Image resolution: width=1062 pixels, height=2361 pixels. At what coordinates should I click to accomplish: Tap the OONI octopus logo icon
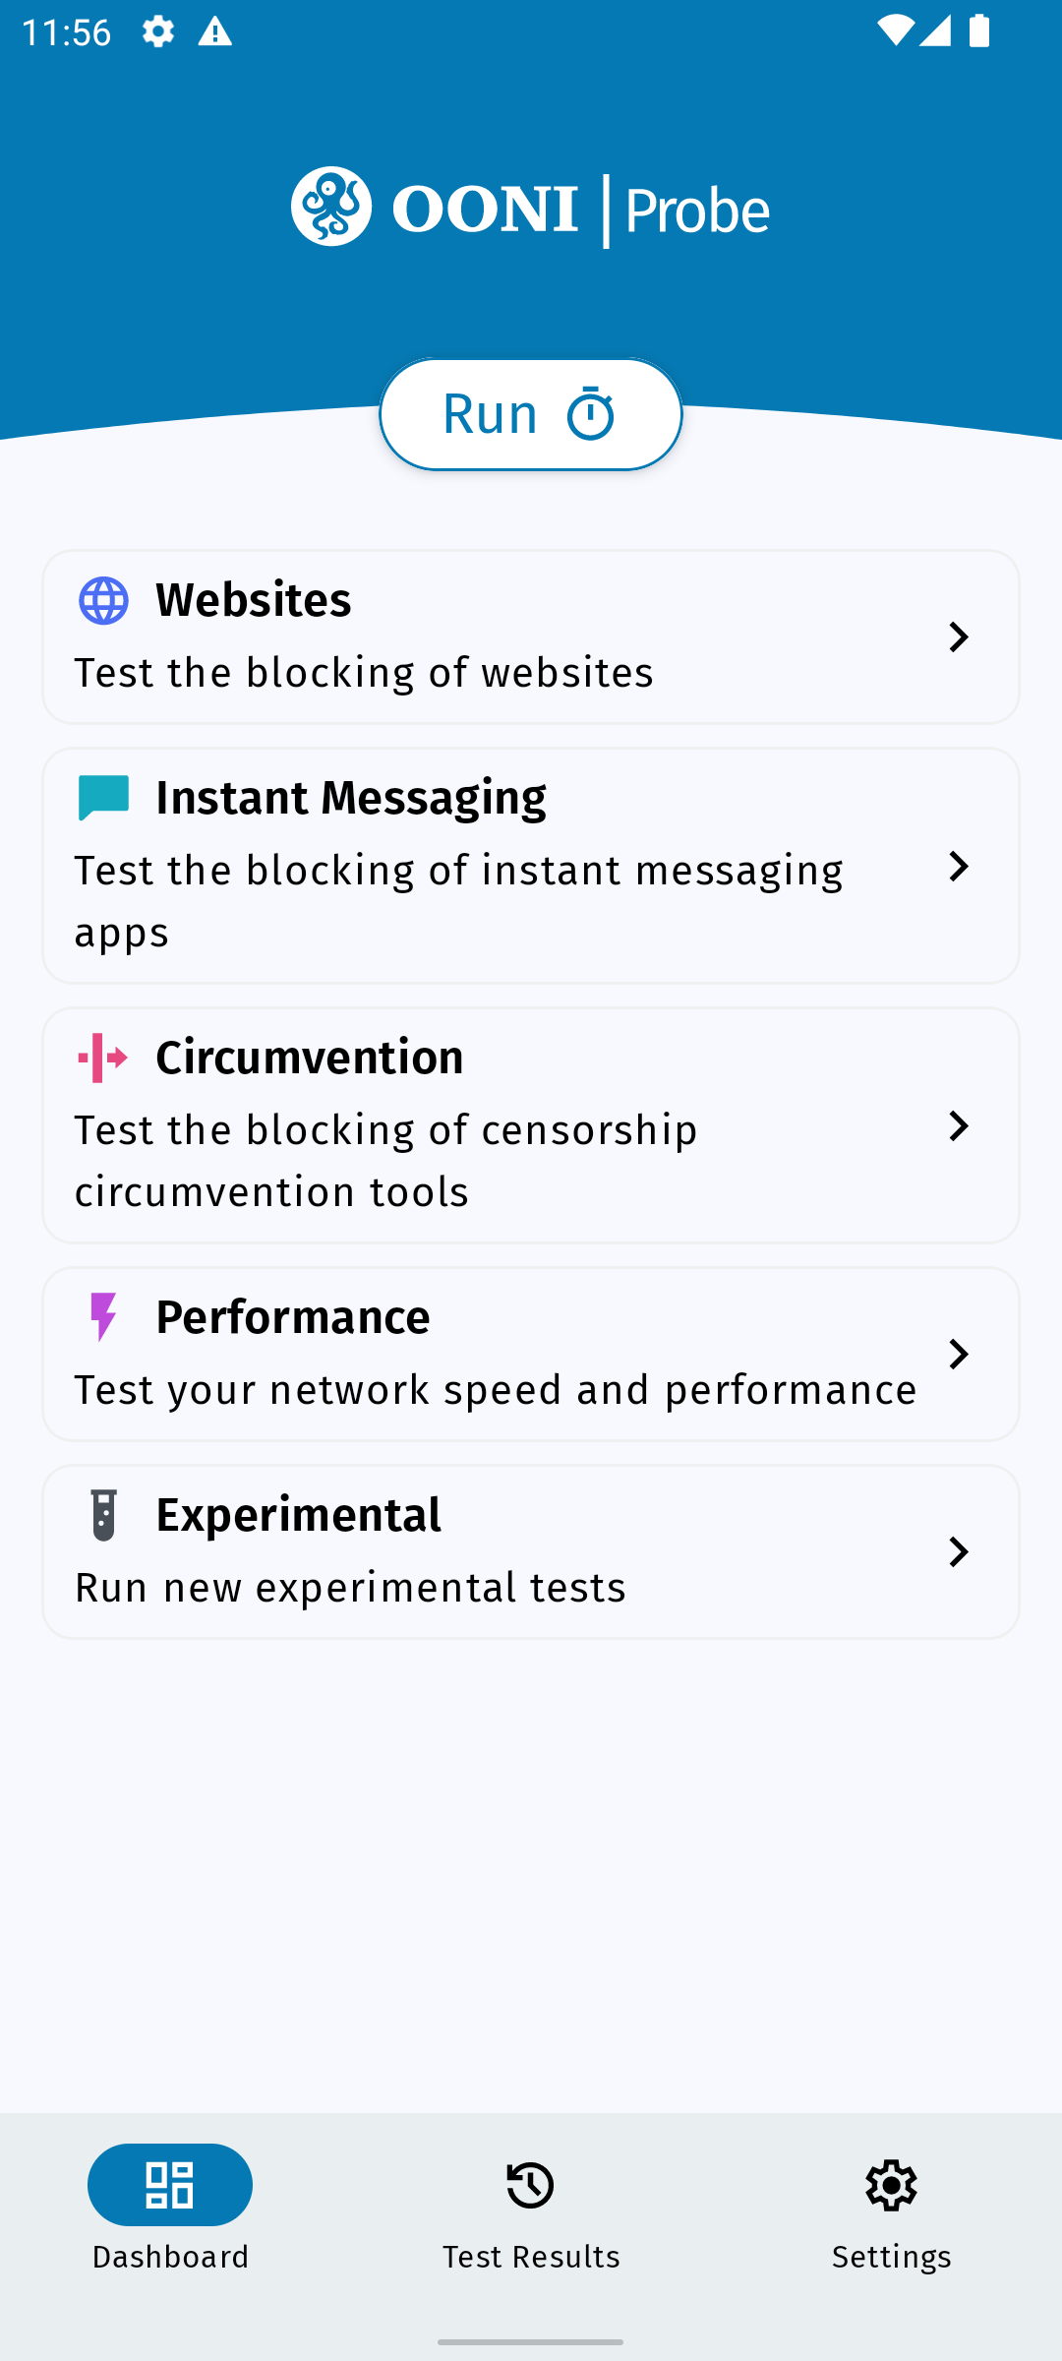[331, 207]
